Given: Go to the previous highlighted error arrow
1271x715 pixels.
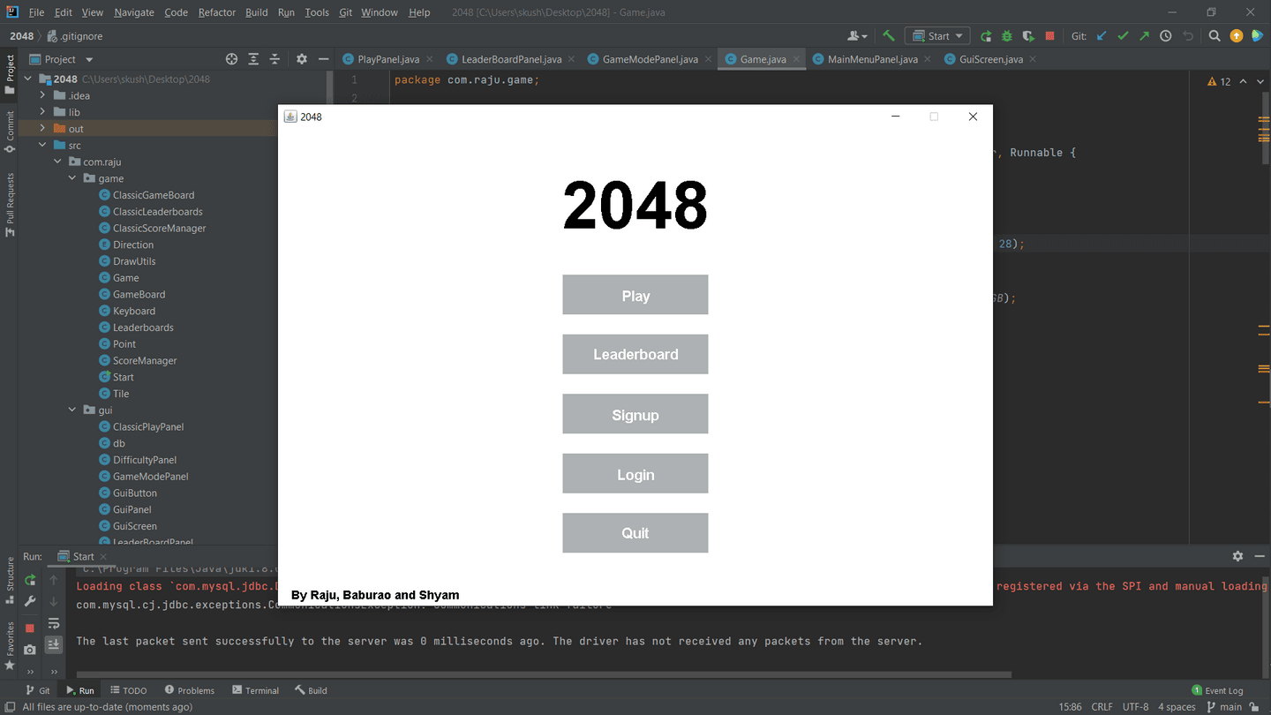Looking at the screenshot, I should coord(1244,81).
